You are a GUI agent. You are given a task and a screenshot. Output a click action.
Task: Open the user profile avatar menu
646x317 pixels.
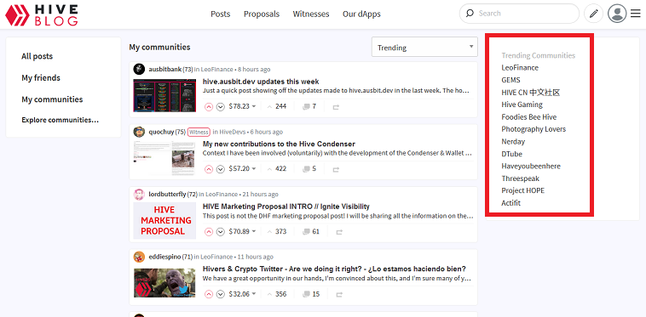pyautogui.click(x=617, y=14)
